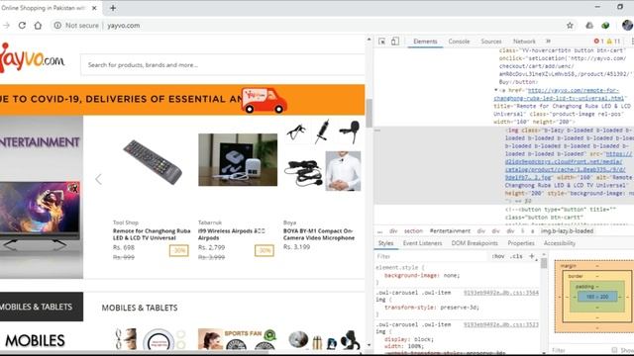Activate the DevTools inspect element picker
The width and height of the screenshot is (634, 356).
click(381, 42)
